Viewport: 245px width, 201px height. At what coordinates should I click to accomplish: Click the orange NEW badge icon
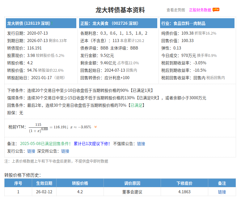click(x=216, y=9)
